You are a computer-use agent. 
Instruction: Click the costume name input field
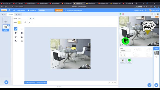(x=23, y=18)
